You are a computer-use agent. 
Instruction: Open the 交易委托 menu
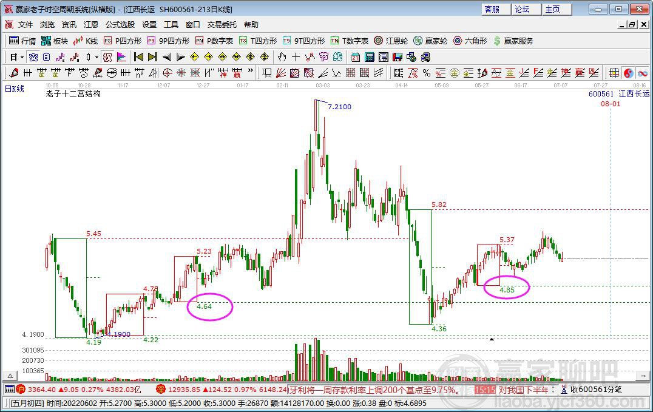pyautogui.click(x=222, y=25)
